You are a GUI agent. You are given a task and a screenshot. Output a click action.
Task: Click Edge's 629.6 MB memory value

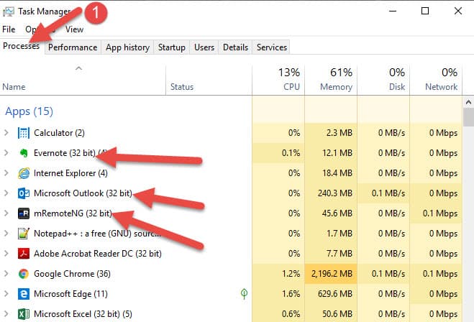pos(335,294)
